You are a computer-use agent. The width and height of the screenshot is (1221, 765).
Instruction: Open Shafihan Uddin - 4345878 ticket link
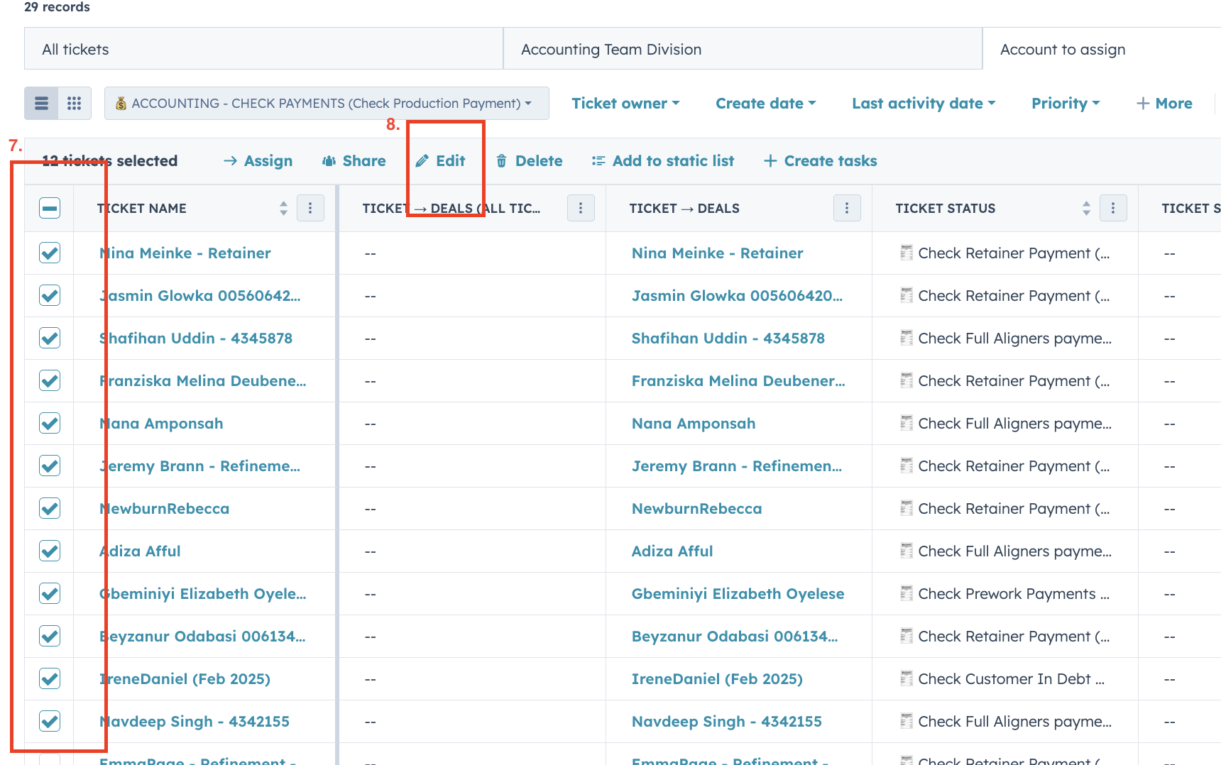point(196,339)
